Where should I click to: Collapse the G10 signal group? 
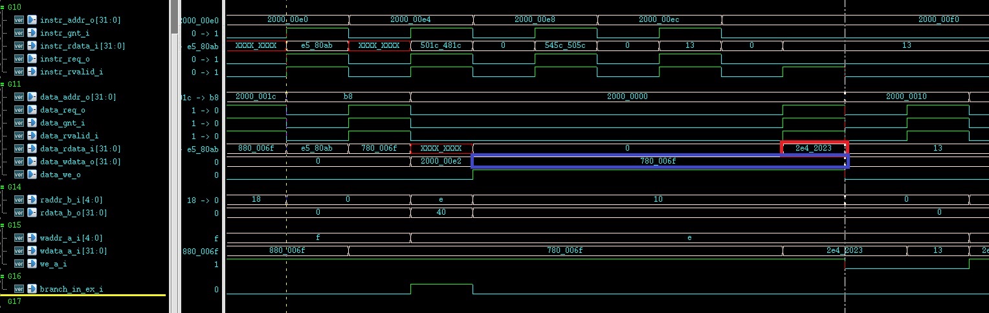point(2,7)
